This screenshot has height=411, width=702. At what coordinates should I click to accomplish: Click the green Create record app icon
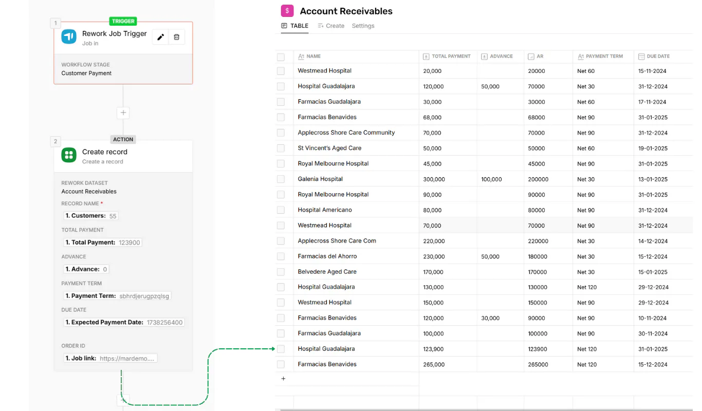click(x=69, y=155)
